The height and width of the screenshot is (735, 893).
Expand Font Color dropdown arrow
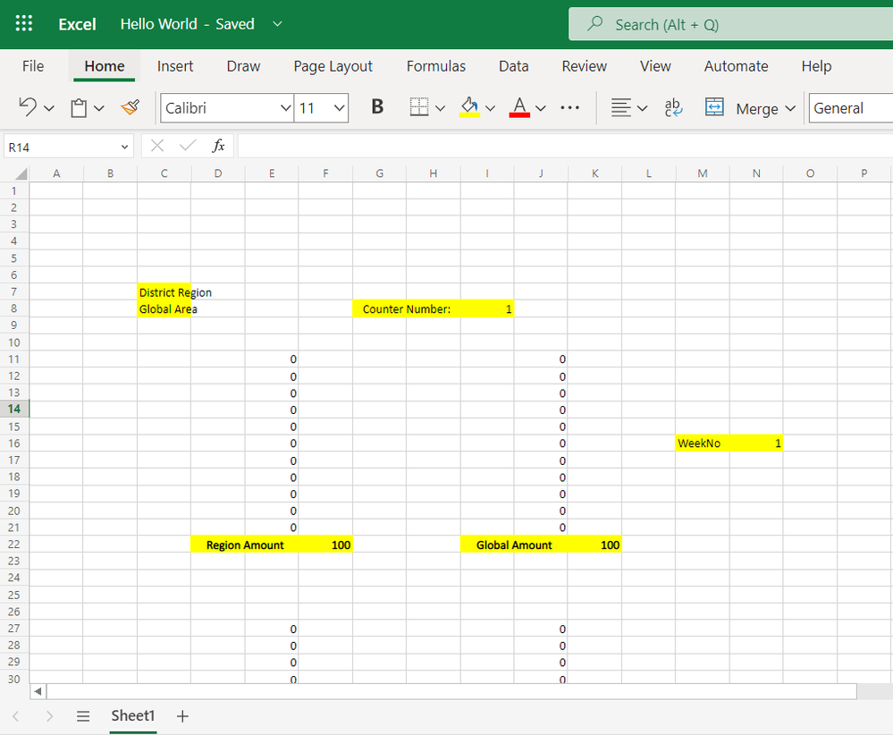(x=541, y=107)
